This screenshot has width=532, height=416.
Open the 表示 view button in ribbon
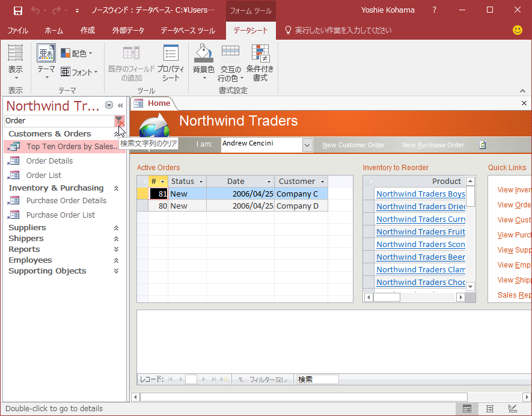(16, 63)
